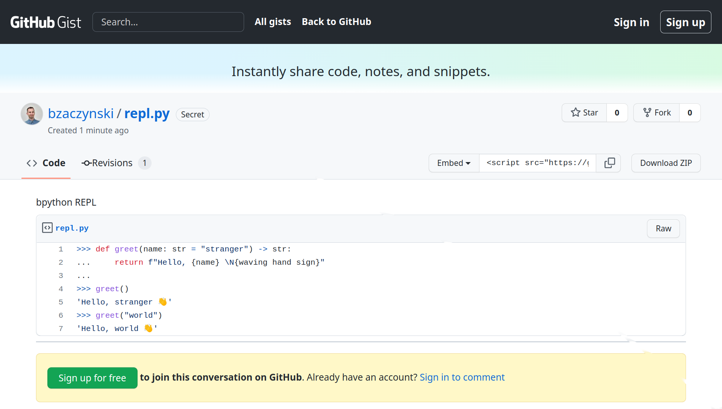Copy the embed script with the clipboard icon

click(609, 163)
